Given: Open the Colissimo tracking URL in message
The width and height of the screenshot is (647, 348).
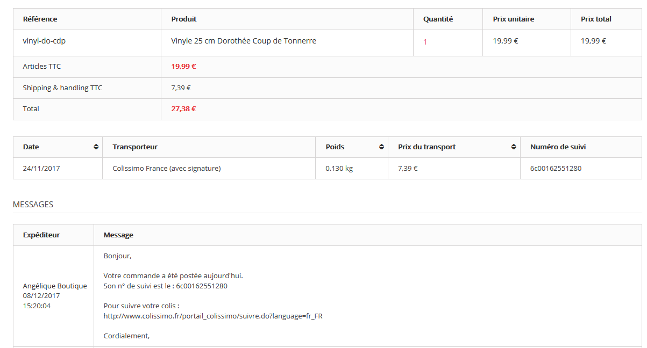Looking at the screenshot, I should tap(213, 316).
